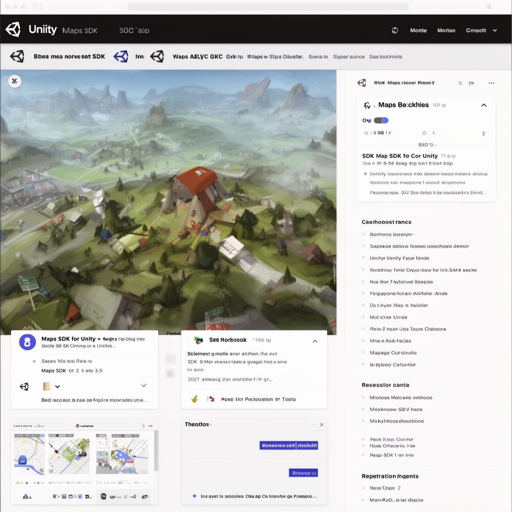Viewport: 512px width, 512px height.
Task: Click the Unity icon in 'Maps SDK for Unity' card
Action: [x=24, y=386]
